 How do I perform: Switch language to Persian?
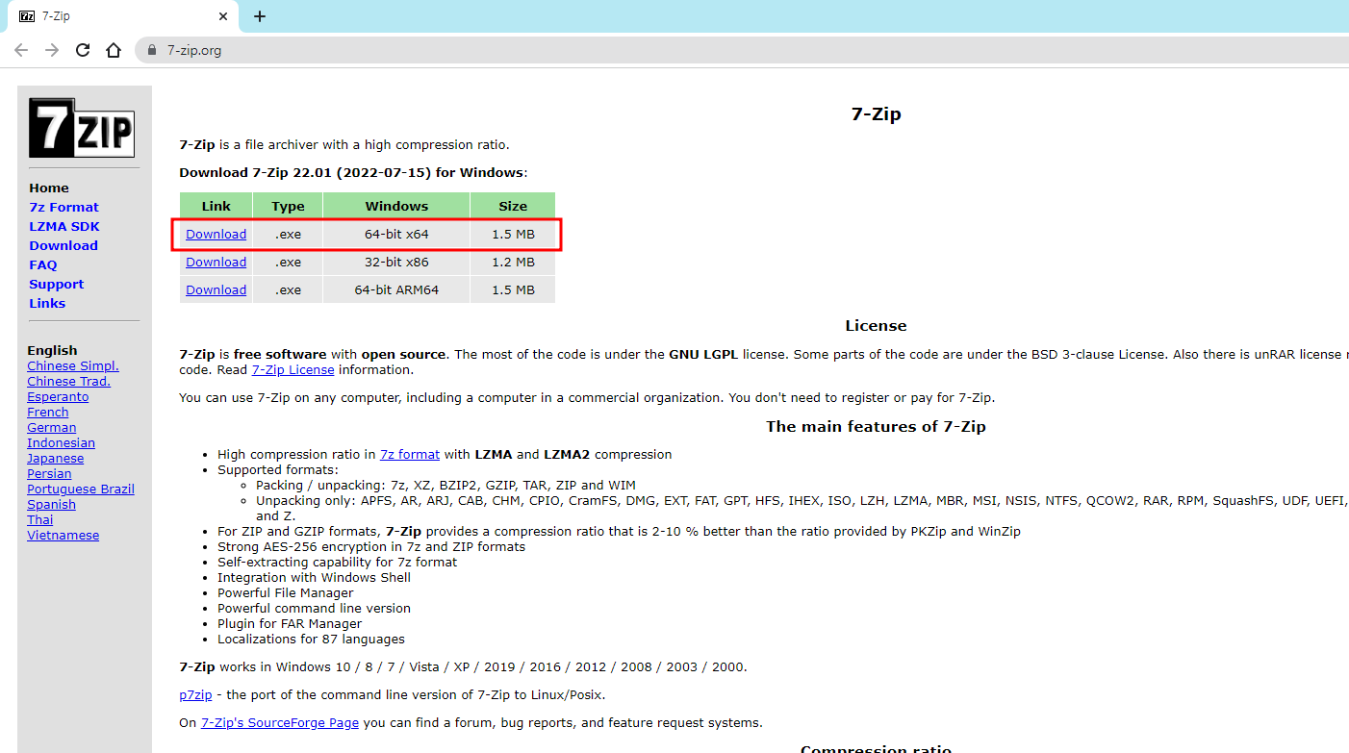(x=49, y=474)
